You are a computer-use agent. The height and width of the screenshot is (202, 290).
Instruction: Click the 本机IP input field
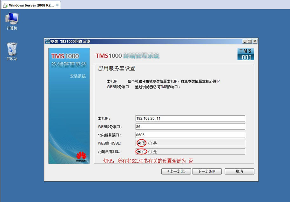190,118
